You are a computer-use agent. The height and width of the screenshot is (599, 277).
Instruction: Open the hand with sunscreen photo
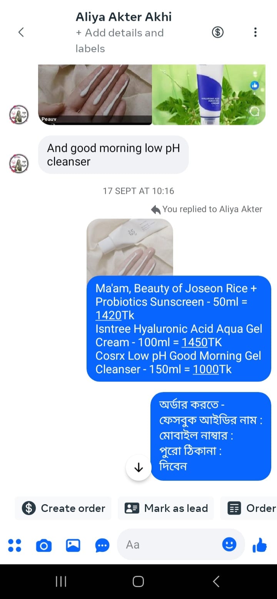(x=95, y=94)
